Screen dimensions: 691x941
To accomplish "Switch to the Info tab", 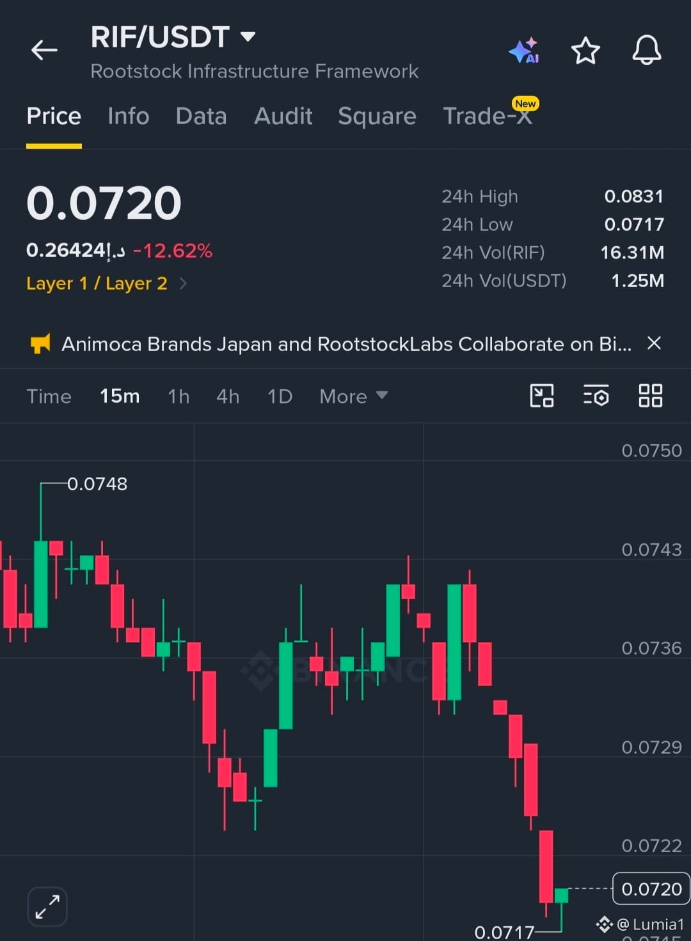I will [x=128, y=116].
